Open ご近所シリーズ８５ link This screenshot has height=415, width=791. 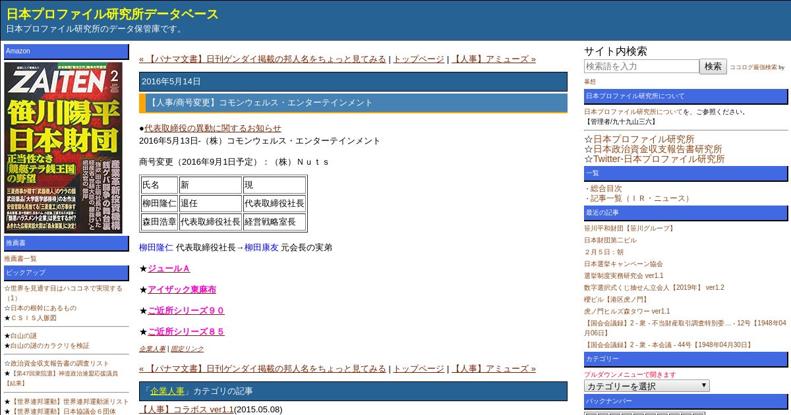[186, 331]
